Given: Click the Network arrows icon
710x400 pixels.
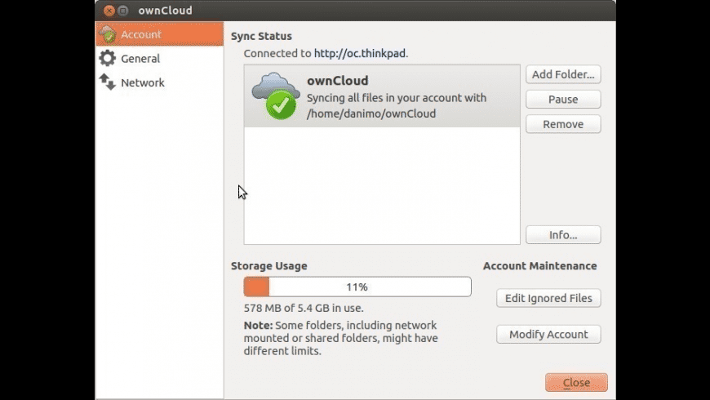Looking at the screenshot, I should [x=107, y=82].
